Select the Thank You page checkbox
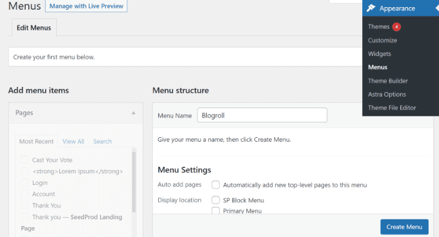The width and height of the screenshot is (439, 237). pyautogui.click(x=25, y=205)
